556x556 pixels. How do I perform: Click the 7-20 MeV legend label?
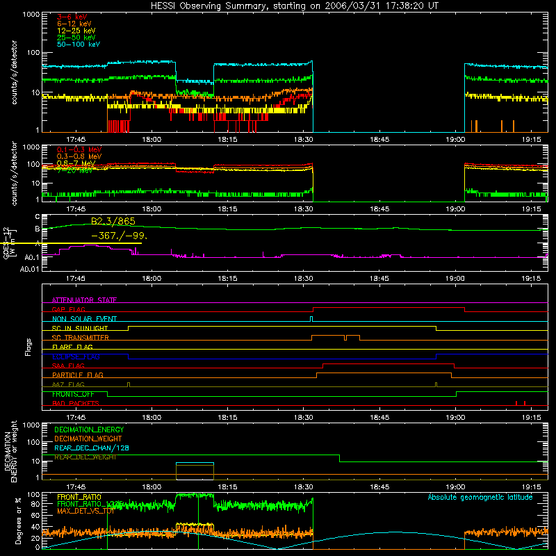point(74,170)
